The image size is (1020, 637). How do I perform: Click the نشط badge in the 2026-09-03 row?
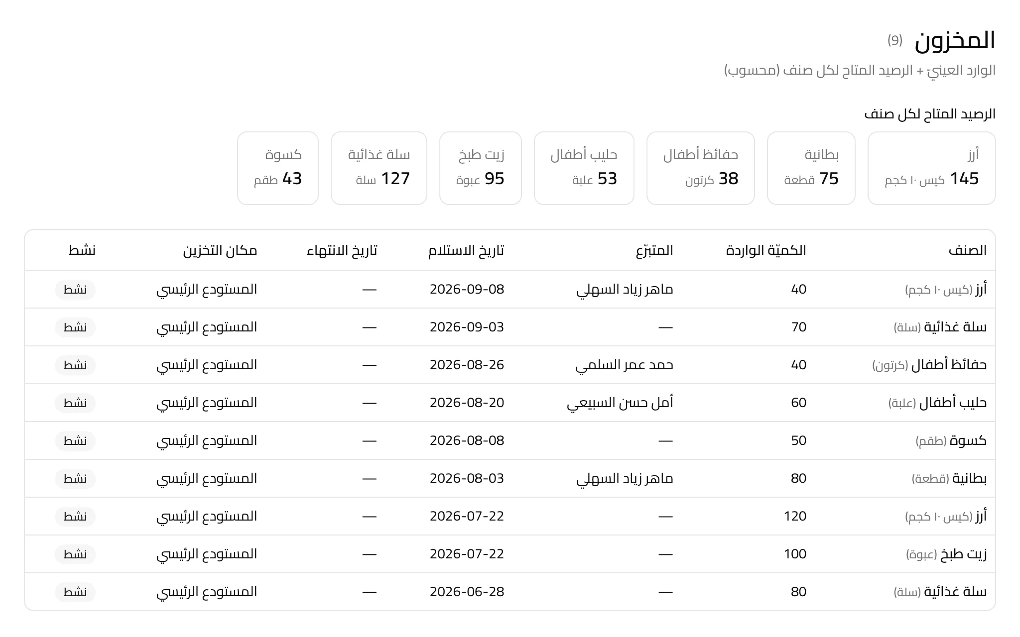point(75,327)
